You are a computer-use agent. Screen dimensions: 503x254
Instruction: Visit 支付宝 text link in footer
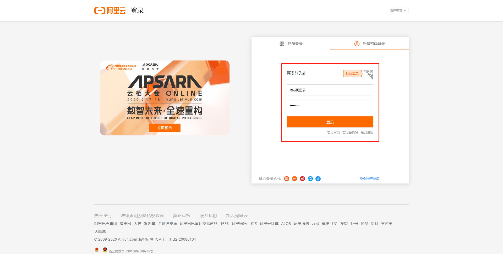(x=387, y=224)
